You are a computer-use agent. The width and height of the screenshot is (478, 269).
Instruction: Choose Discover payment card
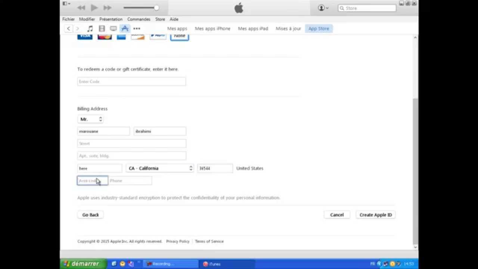(137, 37)
